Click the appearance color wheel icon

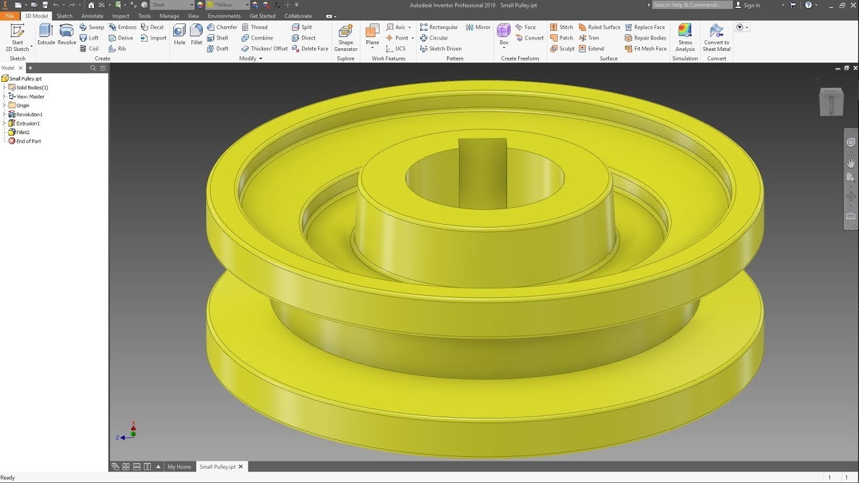point(200,5)
